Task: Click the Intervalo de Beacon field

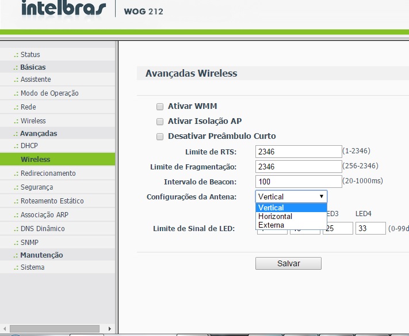Action: tap(299, 182)
